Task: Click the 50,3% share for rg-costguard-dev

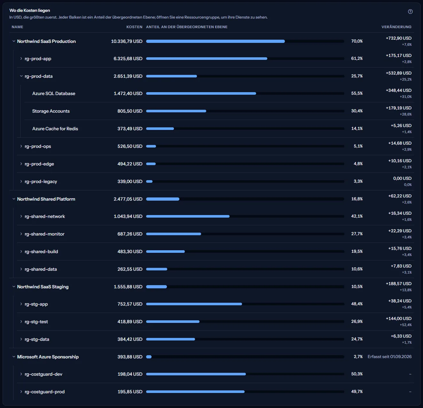Action: (x=357, y=374)
